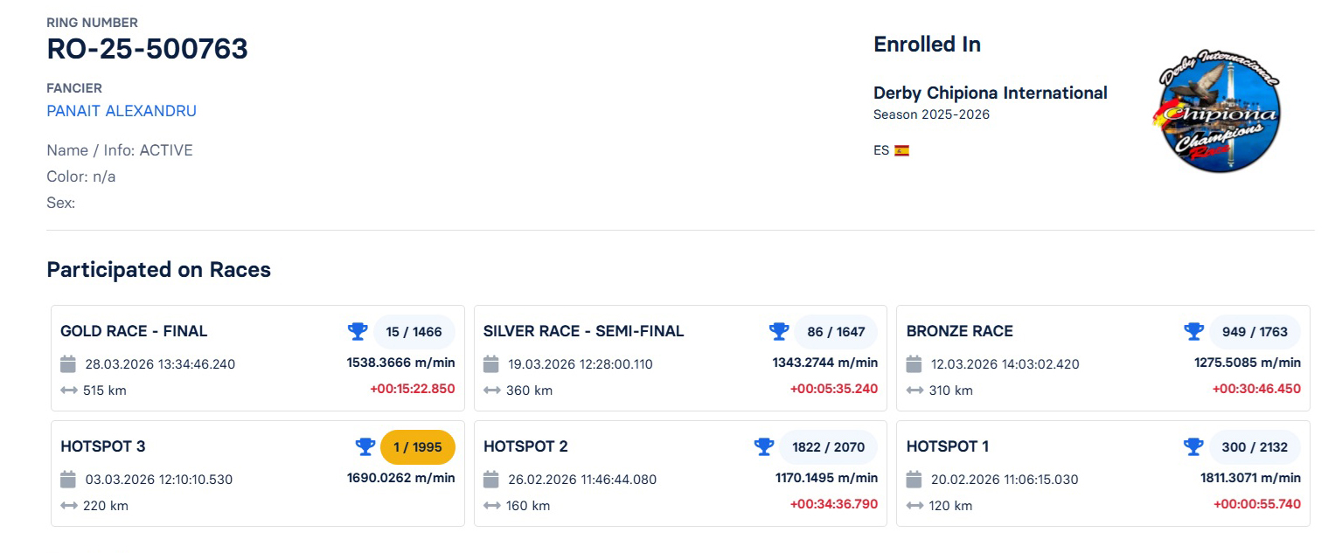Click the trophy icon in Gold Race card
Viewport: 1342px width, 553px height.
pyautogui.click(x=358, y=331)
